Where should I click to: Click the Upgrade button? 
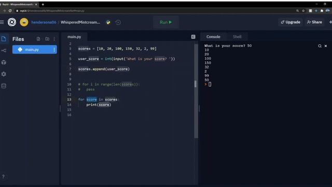point(290,22)
